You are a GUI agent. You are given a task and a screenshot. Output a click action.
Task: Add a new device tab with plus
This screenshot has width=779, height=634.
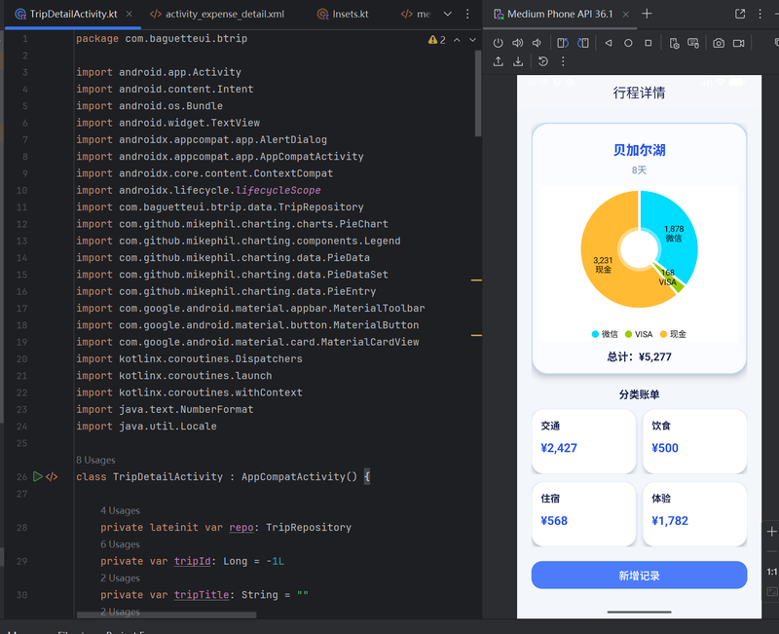click(647, 15)
